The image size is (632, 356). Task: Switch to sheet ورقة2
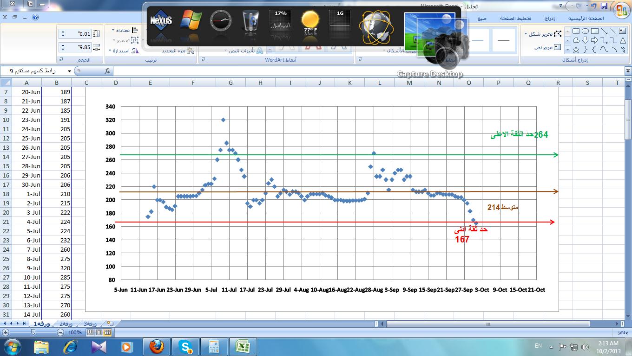tap(66, 324)
